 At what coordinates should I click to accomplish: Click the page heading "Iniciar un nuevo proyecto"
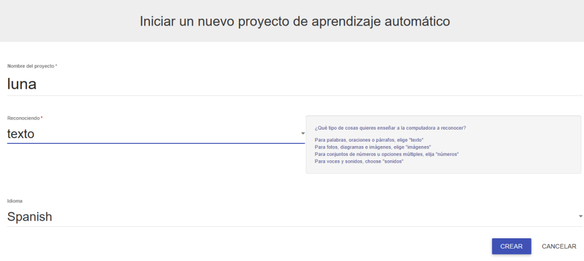point(295,21)
